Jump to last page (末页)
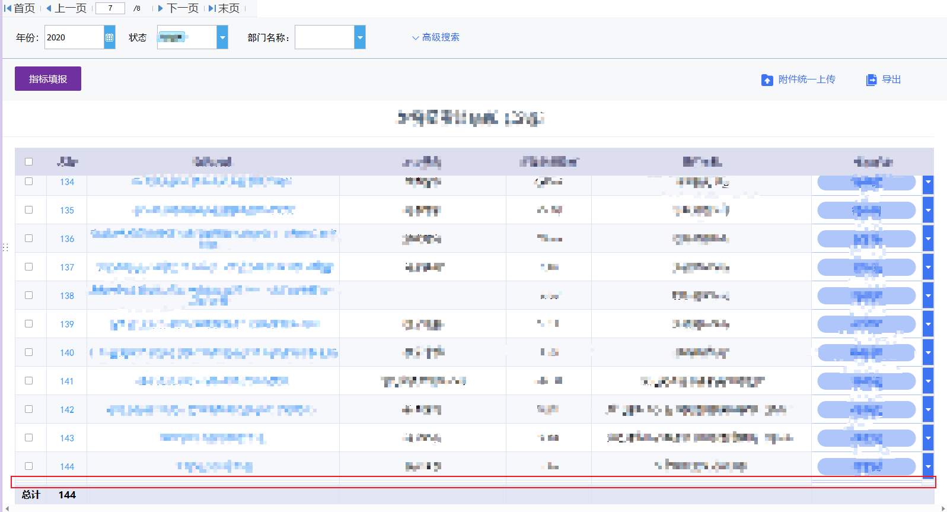The height and width of the screenshot is (512, 947). tap(224, 8)
